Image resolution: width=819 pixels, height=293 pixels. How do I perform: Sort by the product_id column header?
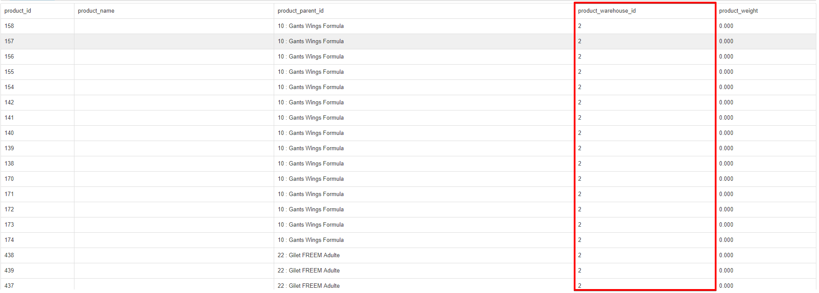pos(18,11)
